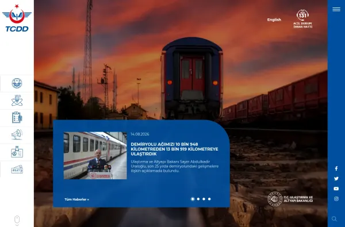Open the 131 Acil Durum İhbar Hattı
The image size is (345, 227).
[x=303, y=19]
